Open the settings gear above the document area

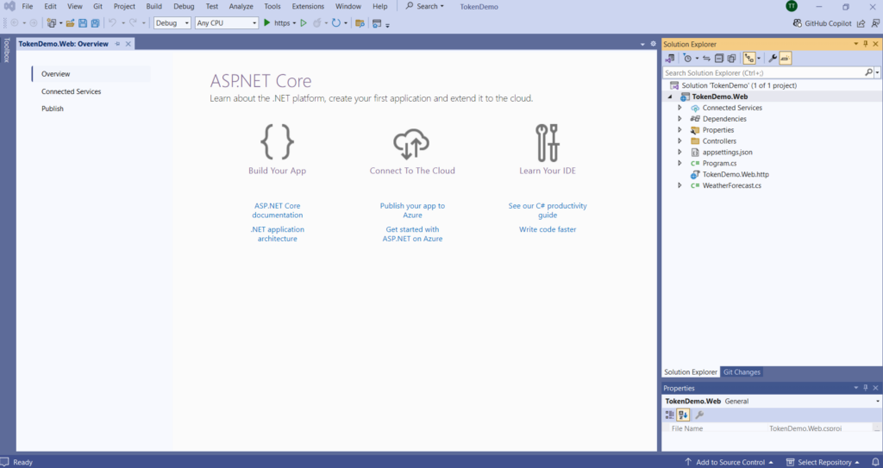click(654, 43)
